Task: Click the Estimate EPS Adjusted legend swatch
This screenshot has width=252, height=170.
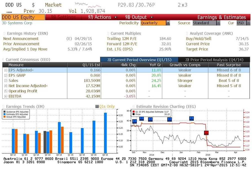Action: (x=4, y=114)
